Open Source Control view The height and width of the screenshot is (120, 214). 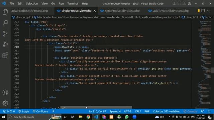coord(5,34)
